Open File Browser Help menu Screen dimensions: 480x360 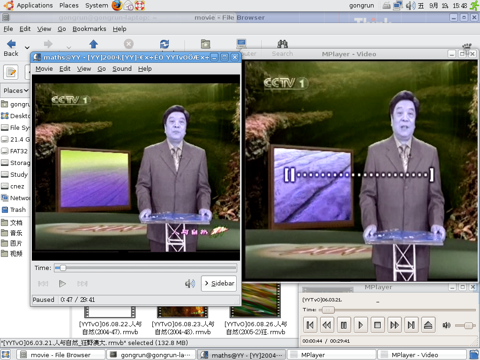pyautogui.click(x=120, y=29)
